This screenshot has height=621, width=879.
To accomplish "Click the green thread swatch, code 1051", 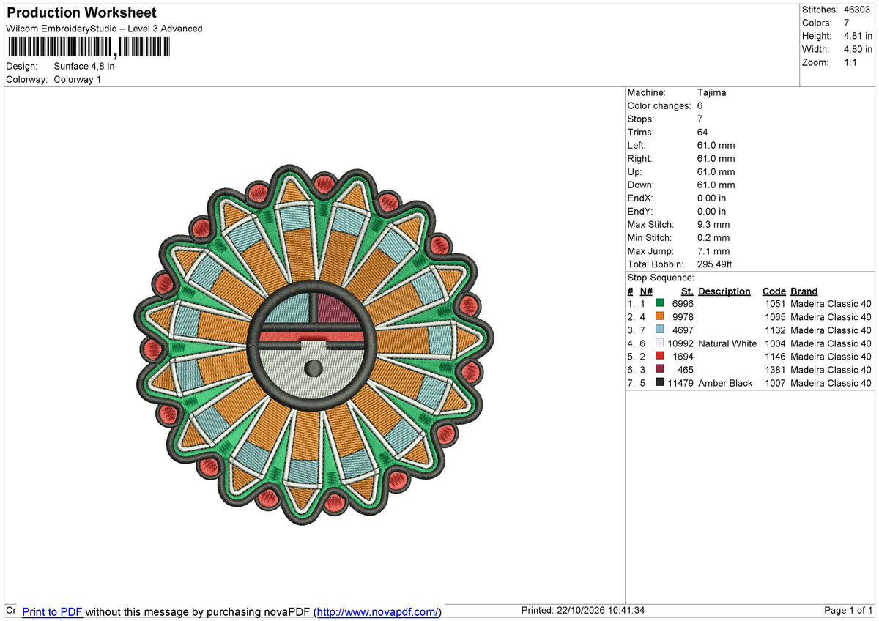I will pyautogui.click(x=660, y=303).
